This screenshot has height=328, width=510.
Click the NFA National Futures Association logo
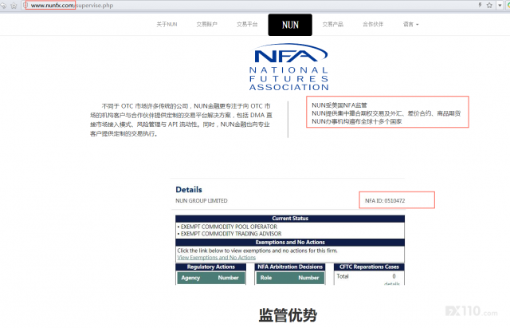click(288, 67)
